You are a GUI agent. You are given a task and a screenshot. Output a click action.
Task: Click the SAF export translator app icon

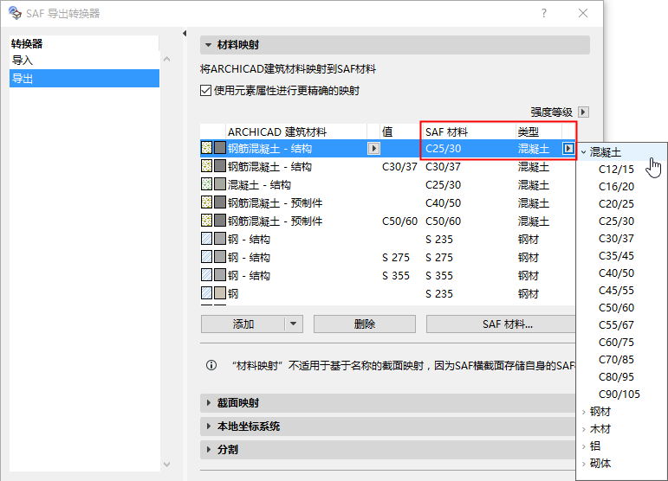coord(15,13)
